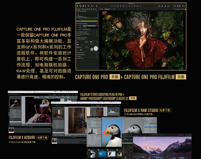Toggle the proofing glasses icon
201x159 pixels.
pyautogui.click(x=169, y=6)
